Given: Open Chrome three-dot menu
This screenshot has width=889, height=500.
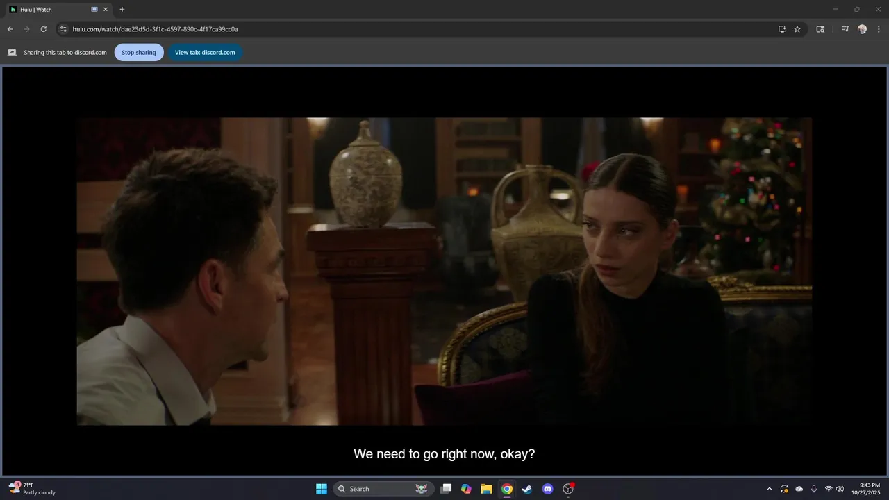Looking at the screenshot, I should [879, 29].
